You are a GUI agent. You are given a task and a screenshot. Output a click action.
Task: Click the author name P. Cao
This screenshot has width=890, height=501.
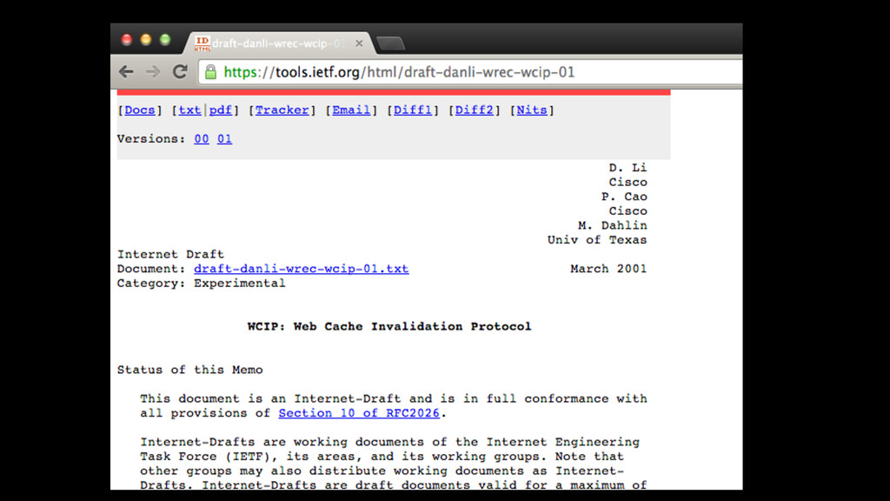(624, 197)
